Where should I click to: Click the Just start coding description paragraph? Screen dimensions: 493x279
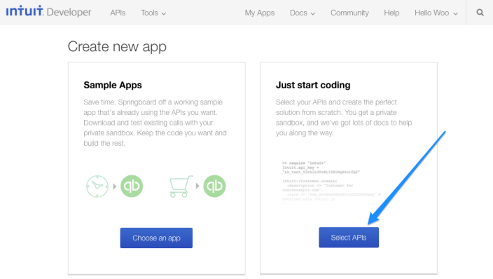point(344,118)
